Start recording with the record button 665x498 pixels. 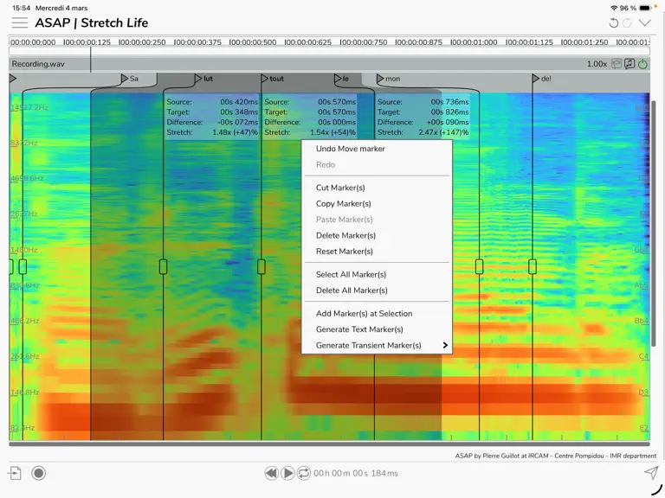[x=39, y=473]
